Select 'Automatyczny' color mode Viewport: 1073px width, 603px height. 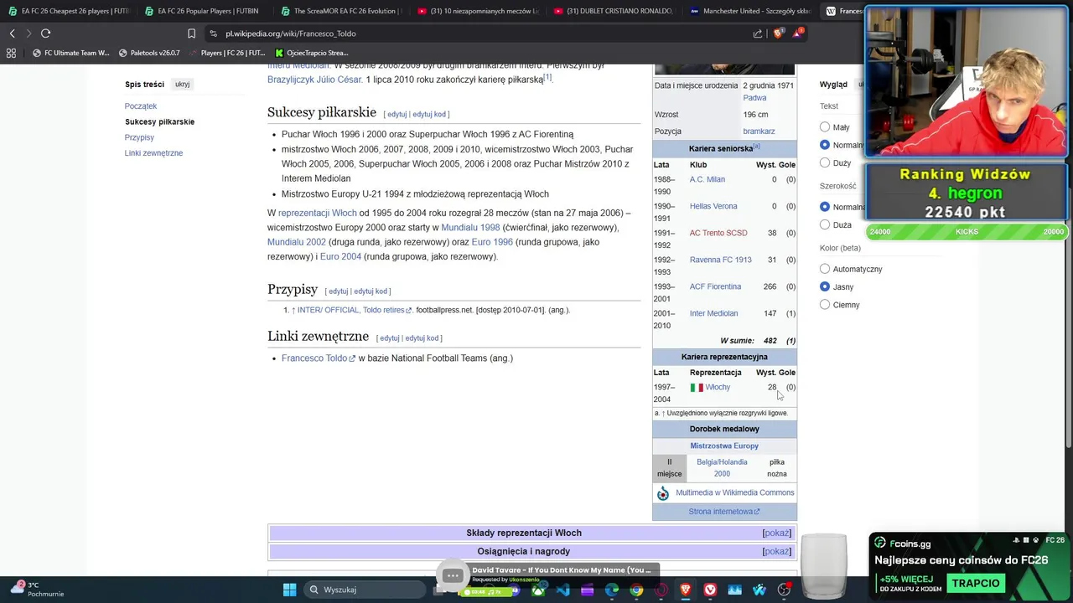coord(825,269)
